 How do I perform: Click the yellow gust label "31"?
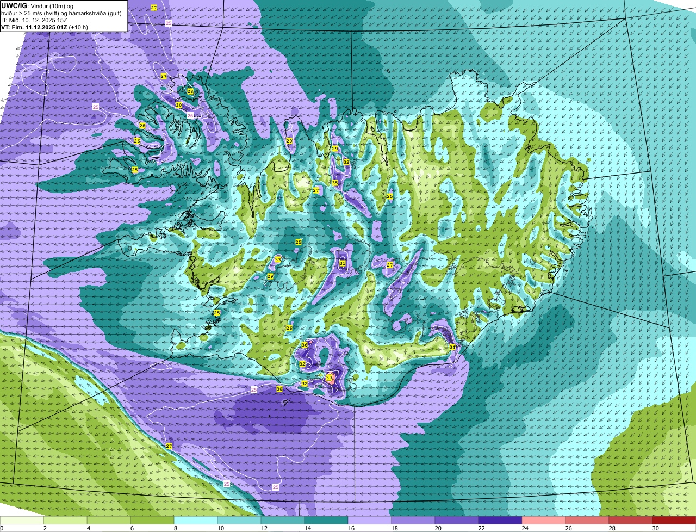tap(343, 263)
